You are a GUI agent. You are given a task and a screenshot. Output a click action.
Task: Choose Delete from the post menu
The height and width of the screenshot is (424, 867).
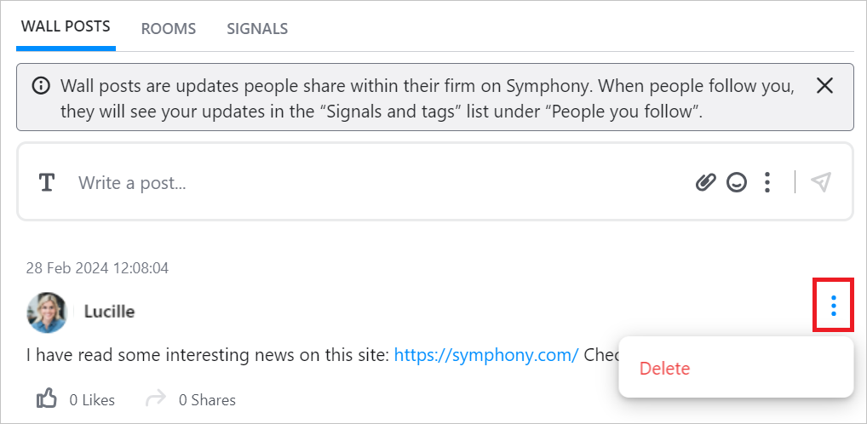click(x=664, y=368)
